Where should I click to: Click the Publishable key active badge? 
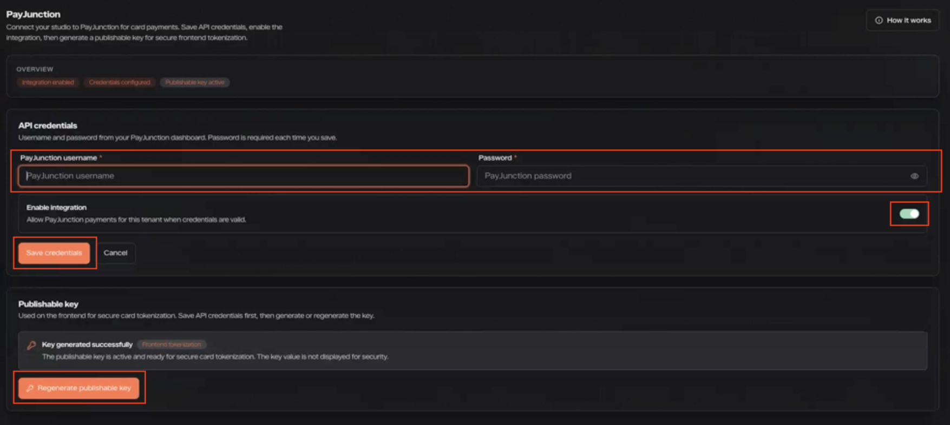195,82
